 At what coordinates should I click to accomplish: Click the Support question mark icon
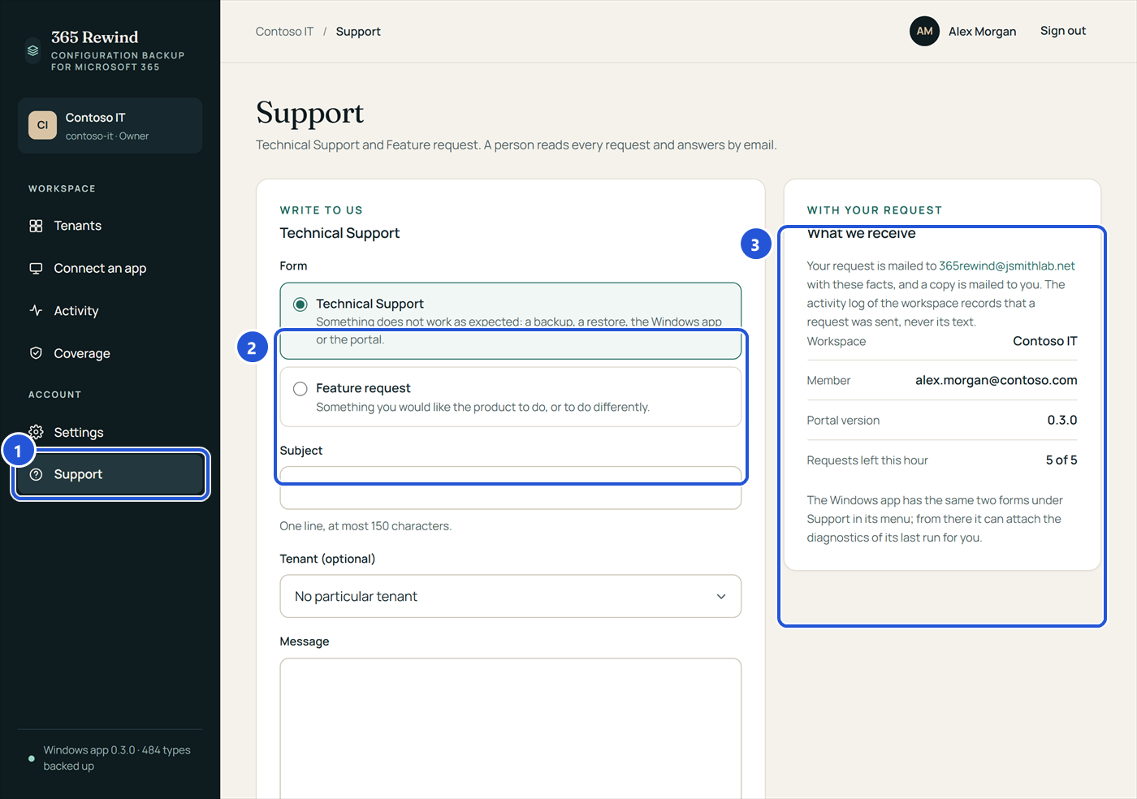click(x=36, y=474)
